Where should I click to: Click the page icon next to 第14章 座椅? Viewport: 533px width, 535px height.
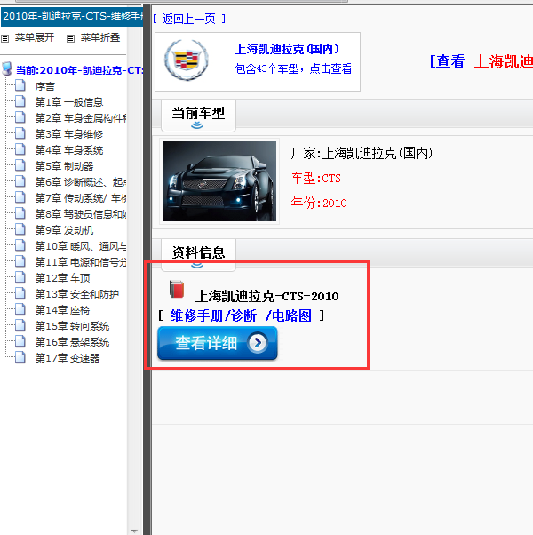20,310
